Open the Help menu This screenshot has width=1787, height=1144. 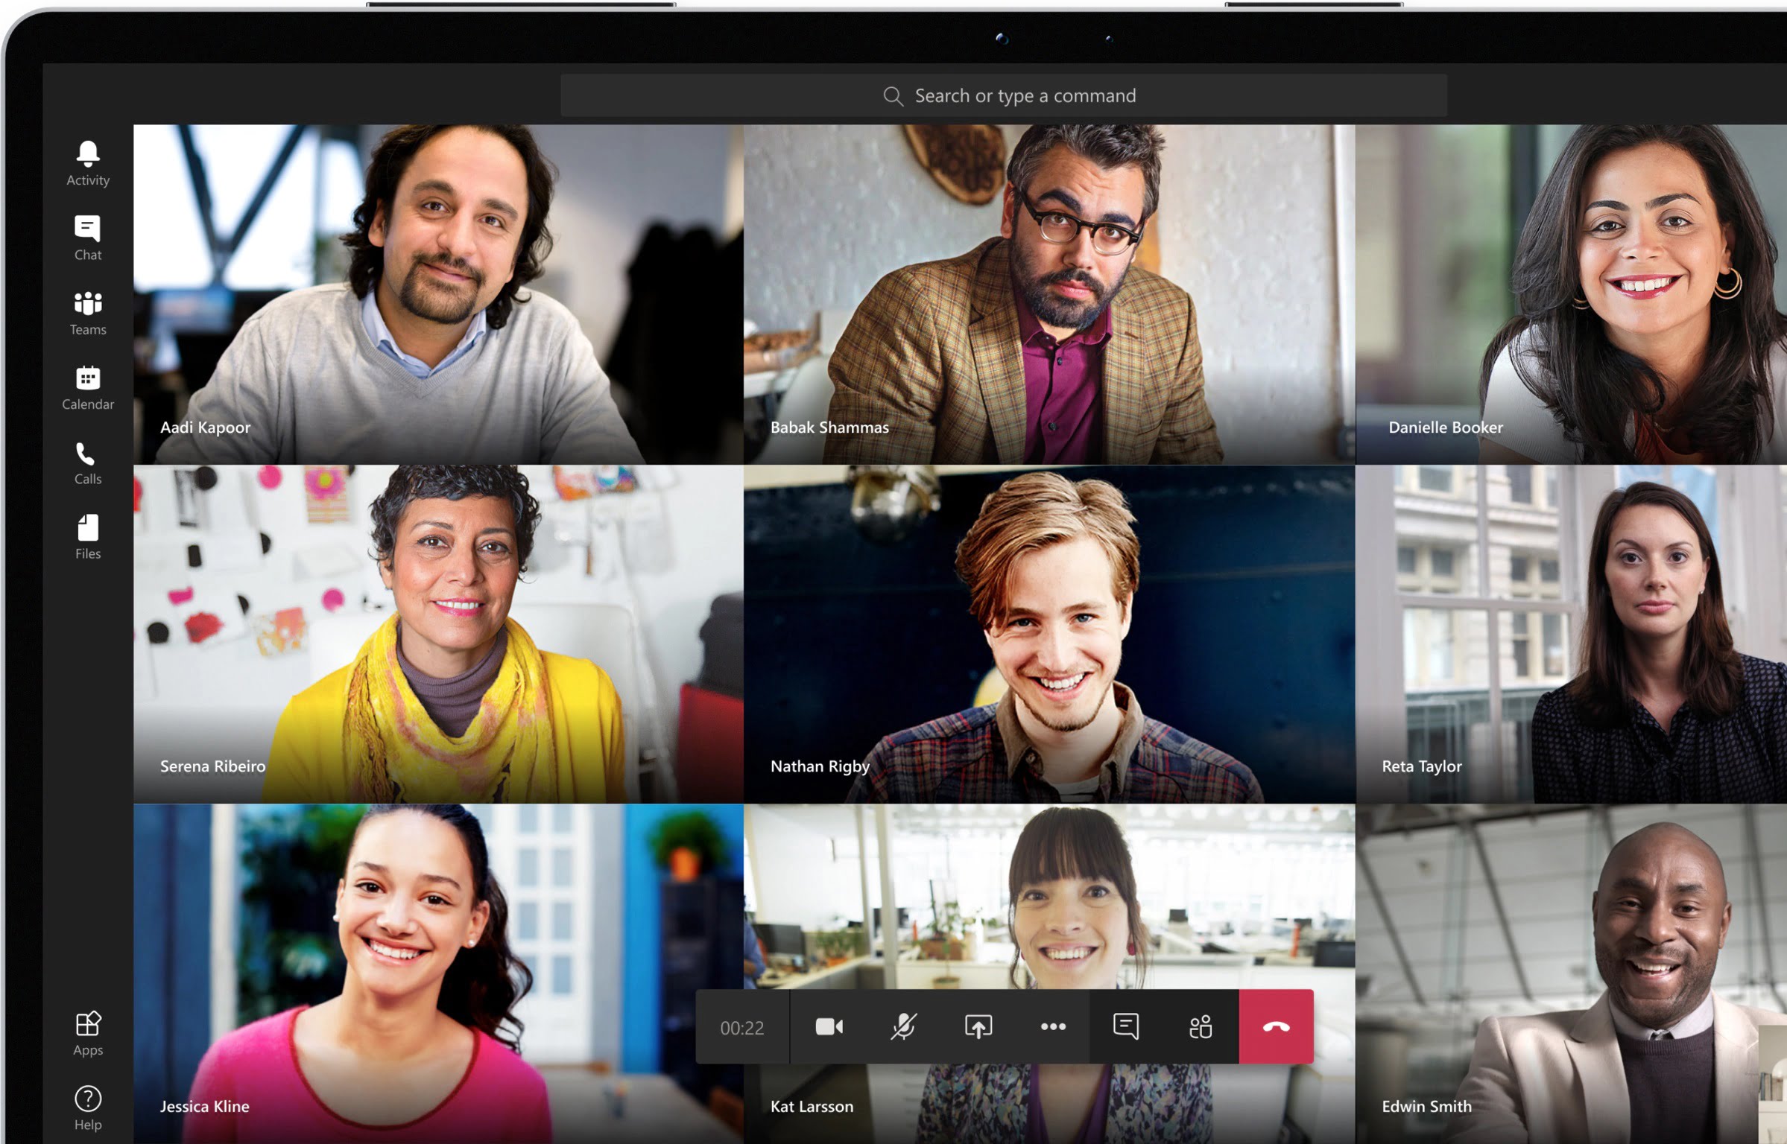click(88, 1108)
